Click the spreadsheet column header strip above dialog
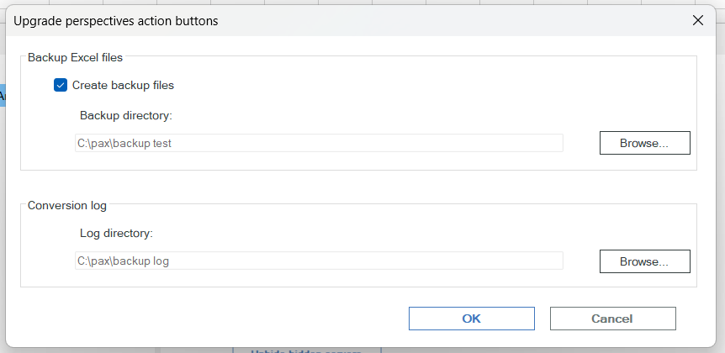The image size is (725, 353). click(x=362, y=3)
